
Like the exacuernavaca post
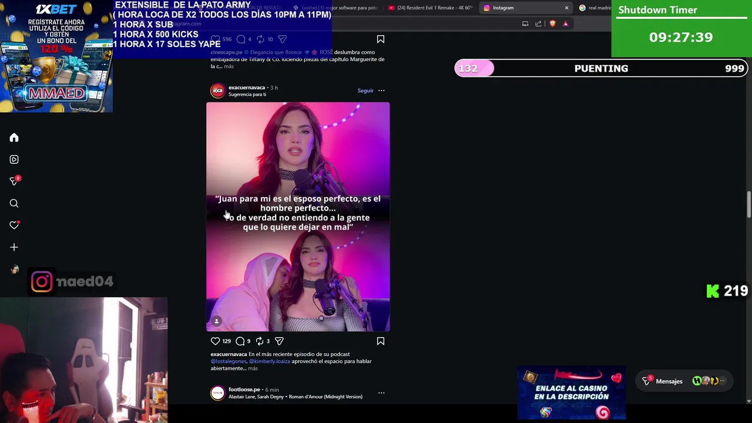click(x=215, y=341)
